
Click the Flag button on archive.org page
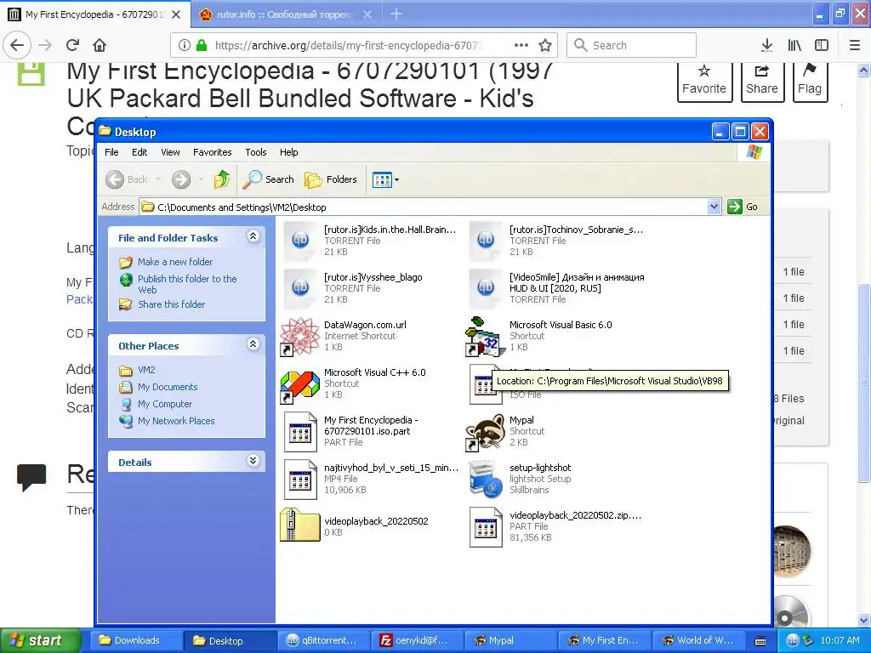[810, 81]
